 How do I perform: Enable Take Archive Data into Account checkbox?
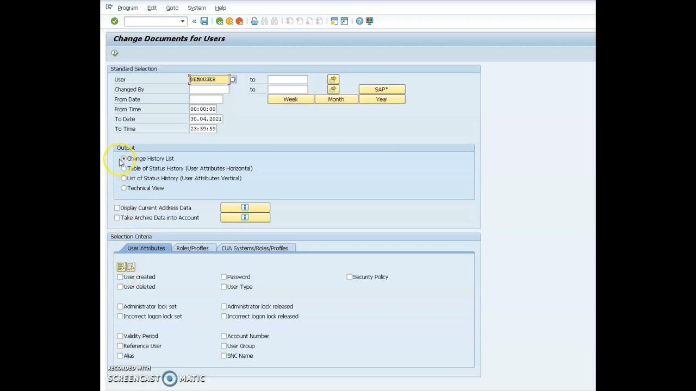pyautogui.click(x=117, y=218)
